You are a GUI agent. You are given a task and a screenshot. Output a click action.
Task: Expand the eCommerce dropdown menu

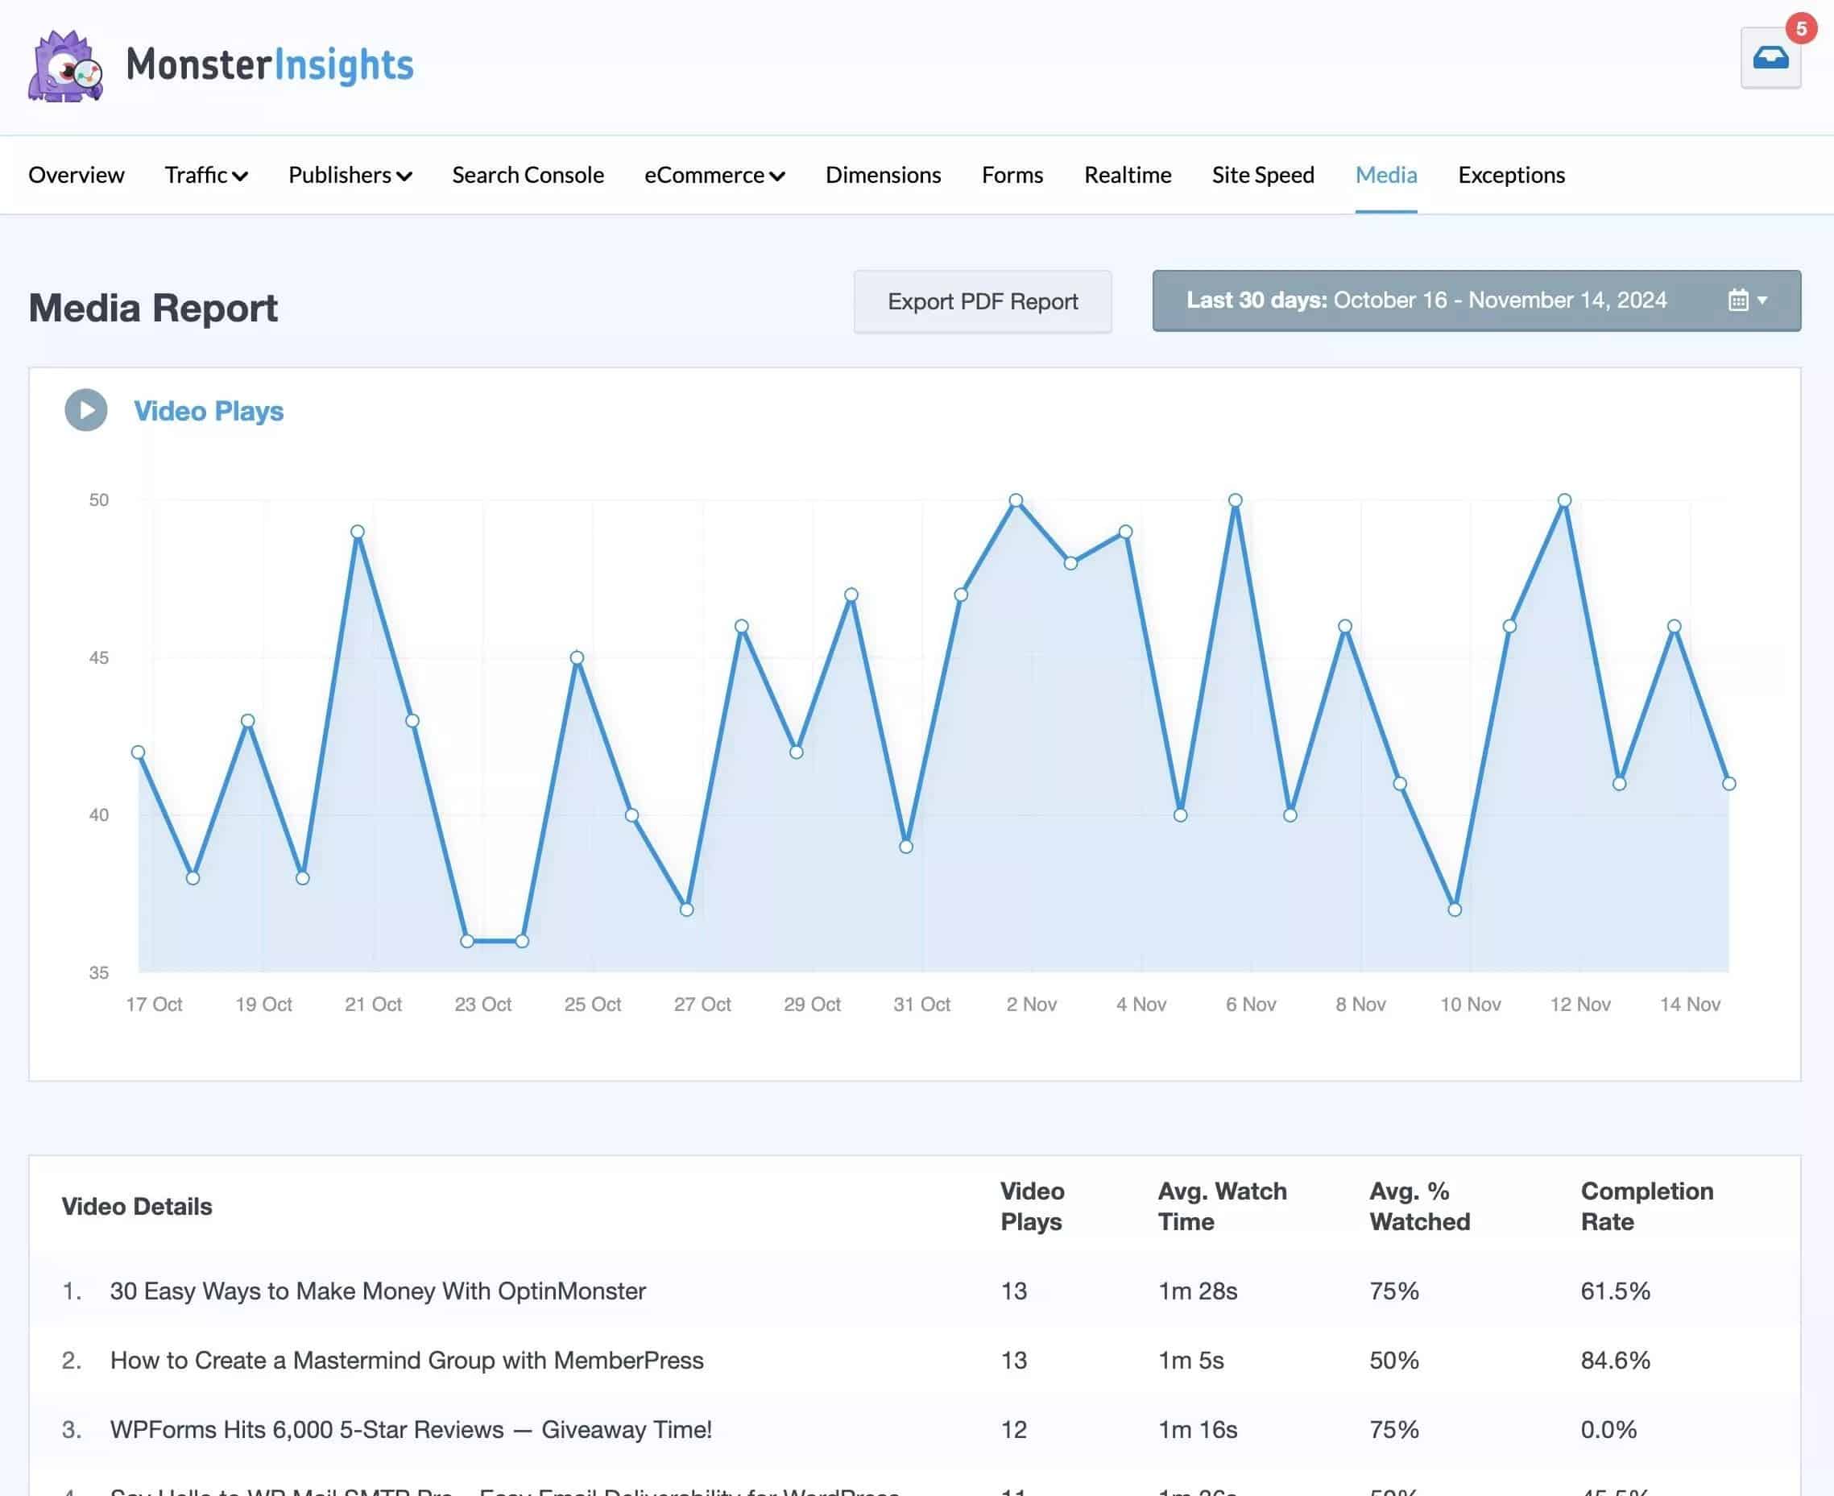pos(714,175)
